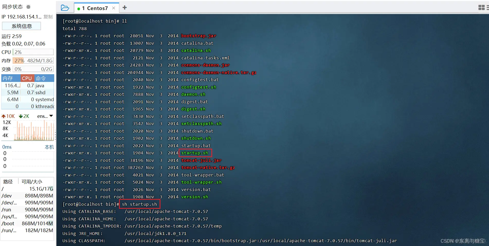Click the 路径 column header
Image resolution: width=489 pixels, height=246 pixels.
(8, 182)
